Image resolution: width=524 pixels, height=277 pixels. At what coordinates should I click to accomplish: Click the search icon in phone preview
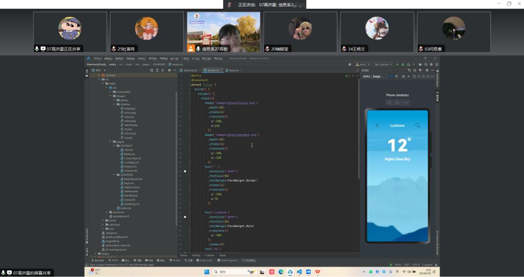coord(418,125)
